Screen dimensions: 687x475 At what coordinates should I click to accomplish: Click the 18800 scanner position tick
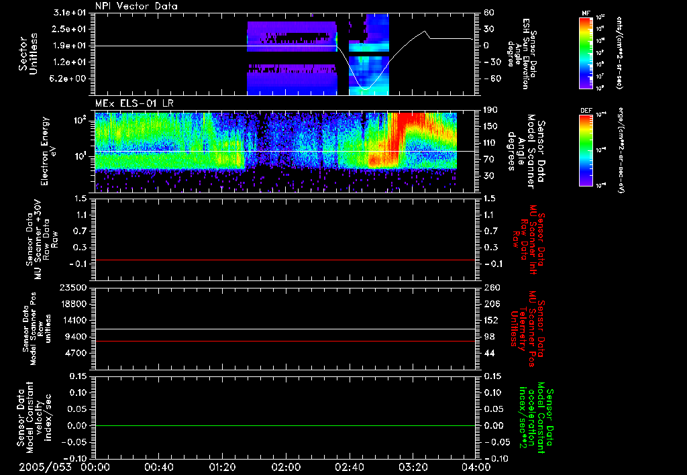click(x=72, y=304)
